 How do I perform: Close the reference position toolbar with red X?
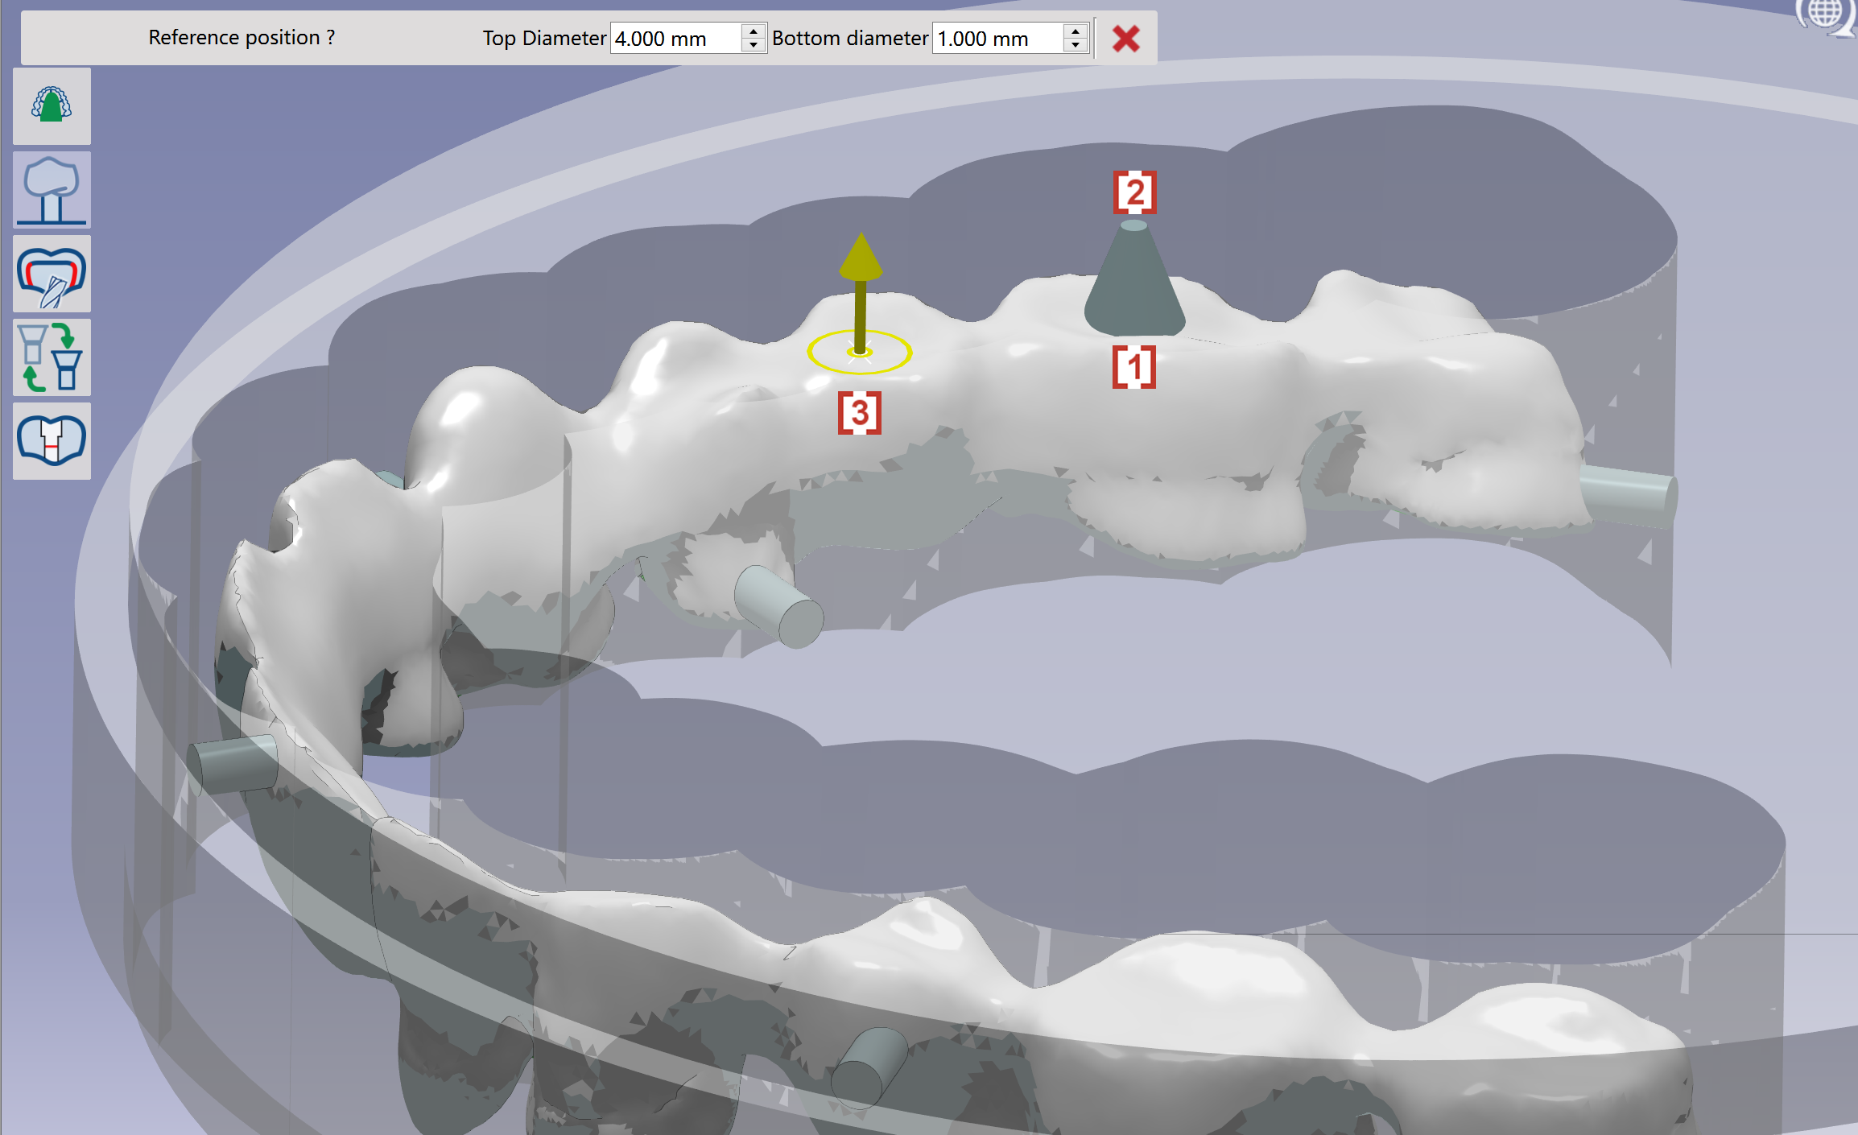pyautogui.click(x=1125, y=38)
